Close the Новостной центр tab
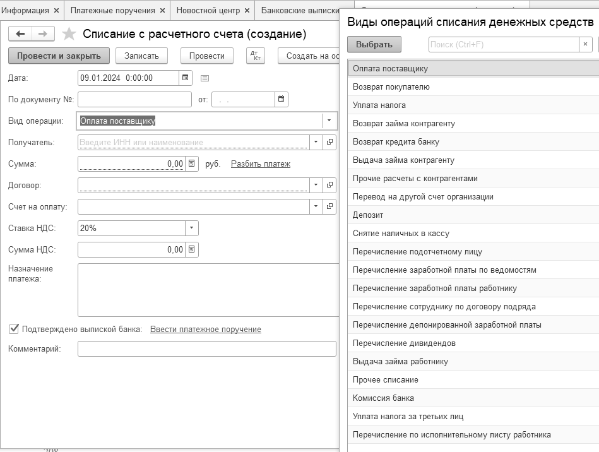The width and height of the screenshot is (599, 452). click(x=247, y=10)
